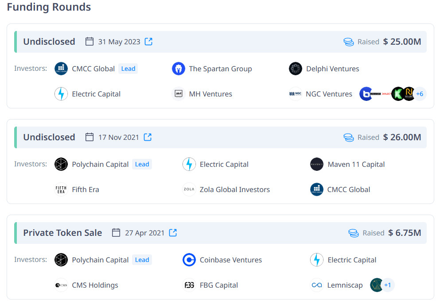Image resolution: width=440 pixels, height=304 pixels.
Task: Click the MH Ventures logo icon
Action: pyautogui.click(x=178, y=94)
